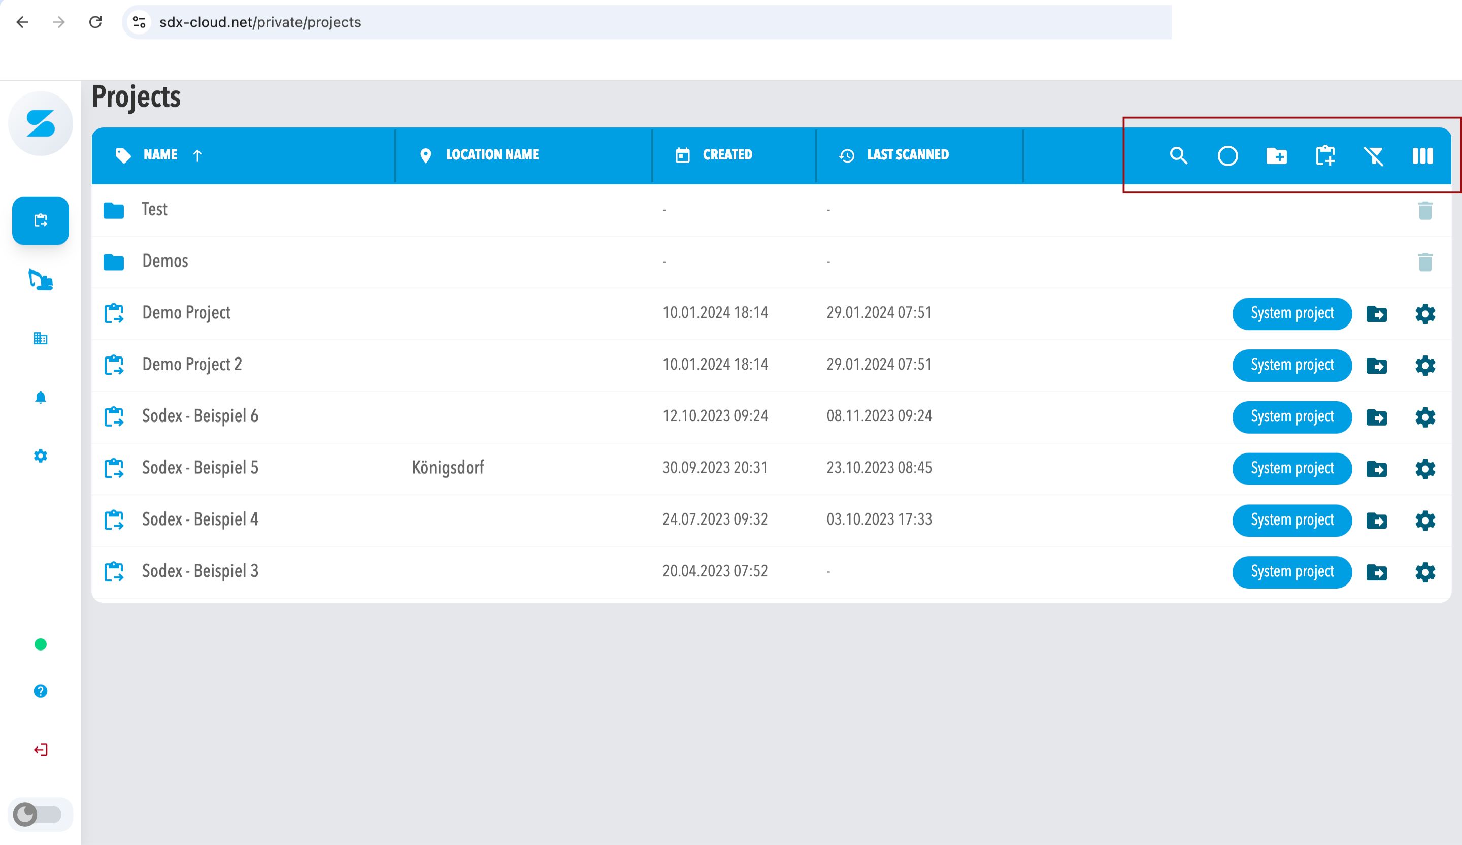Screen dimensions: 1462x845
Task: Click System project badge for Sodex - Beispiel 4
Action: [x=1292, y=520]
